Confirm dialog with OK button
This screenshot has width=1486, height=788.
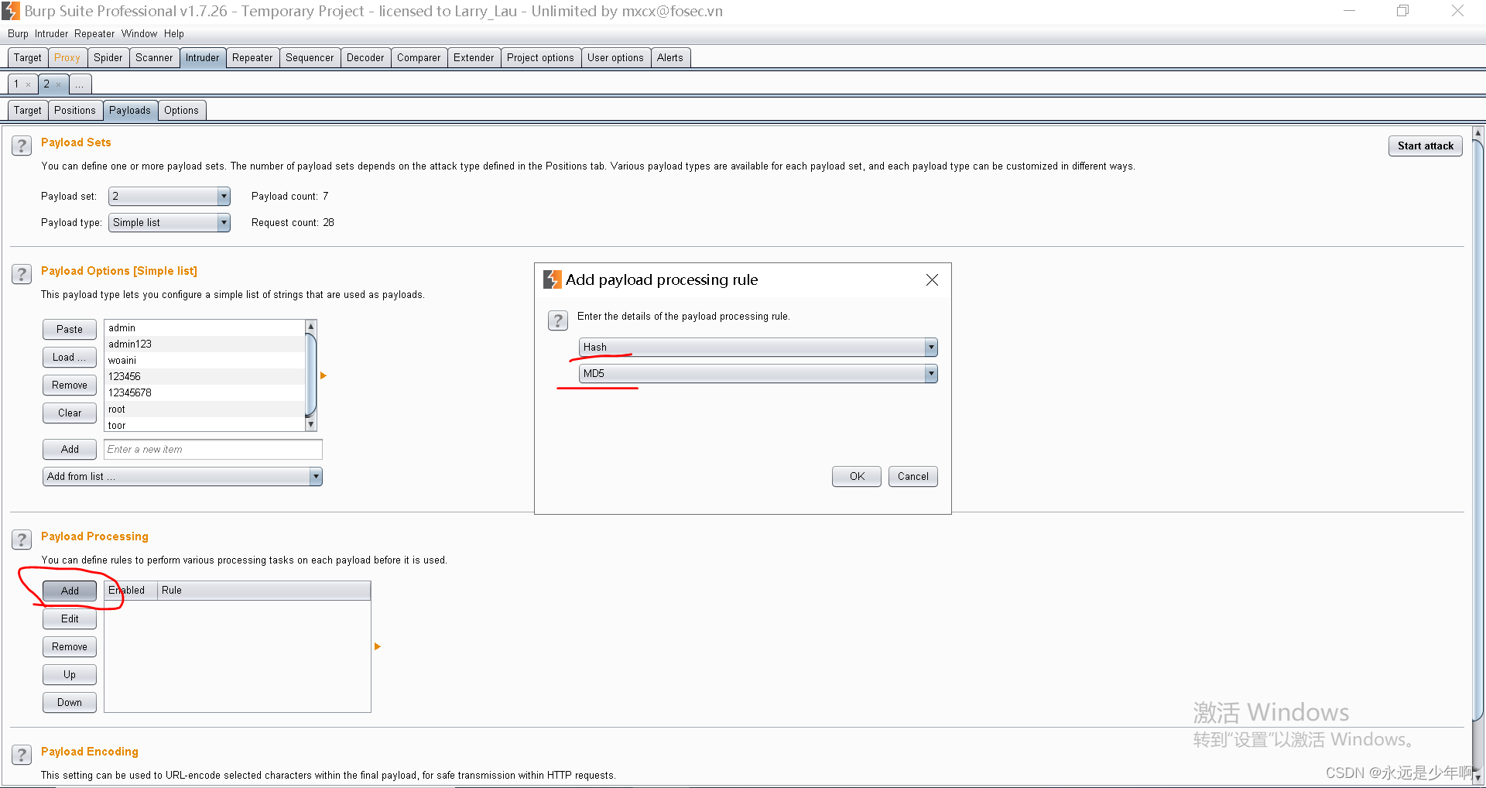pyautogui.click(x=857, y=477)
